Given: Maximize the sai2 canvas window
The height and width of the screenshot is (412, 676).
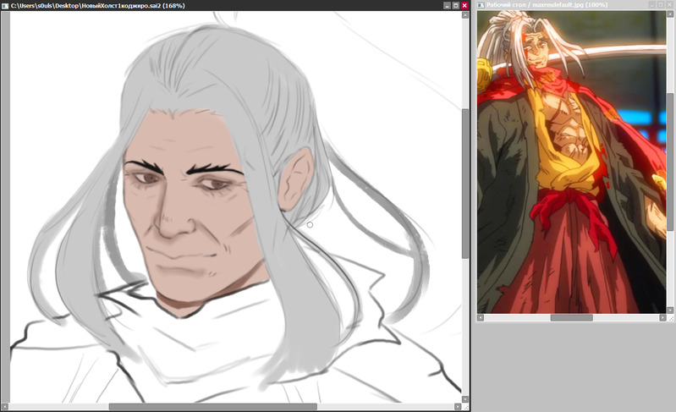Looking at the screenshot, I should click(x=455, y=6).
